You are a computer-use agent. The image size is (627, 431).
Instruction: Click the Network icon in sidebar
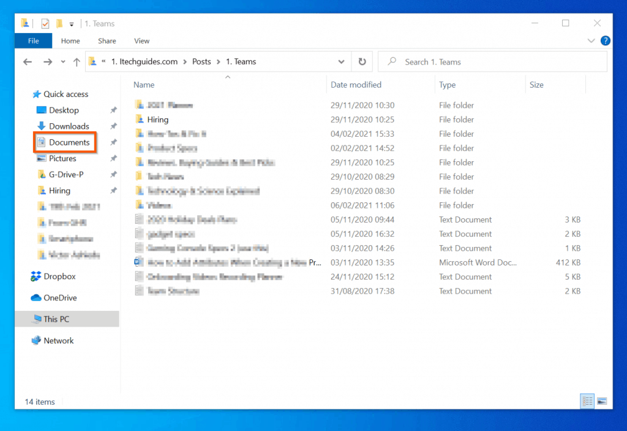coord(36,340)
